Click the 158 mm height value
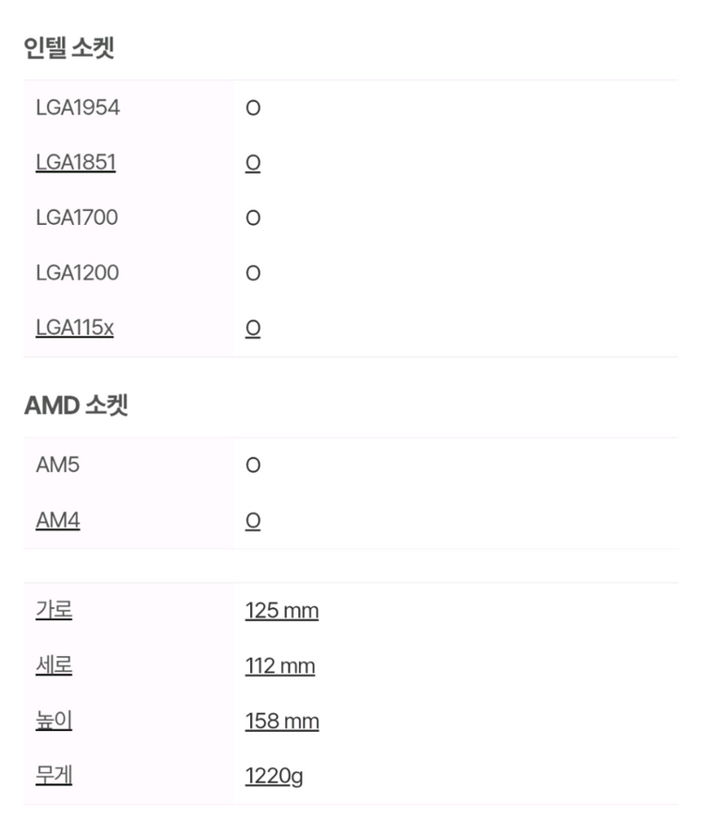Image resolution: width=703 pixels, height=833 pixels. 282,722
